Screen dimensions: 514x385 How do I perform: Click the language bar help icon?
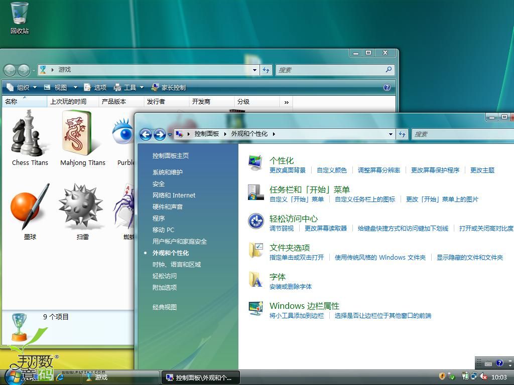pos(499,363)
